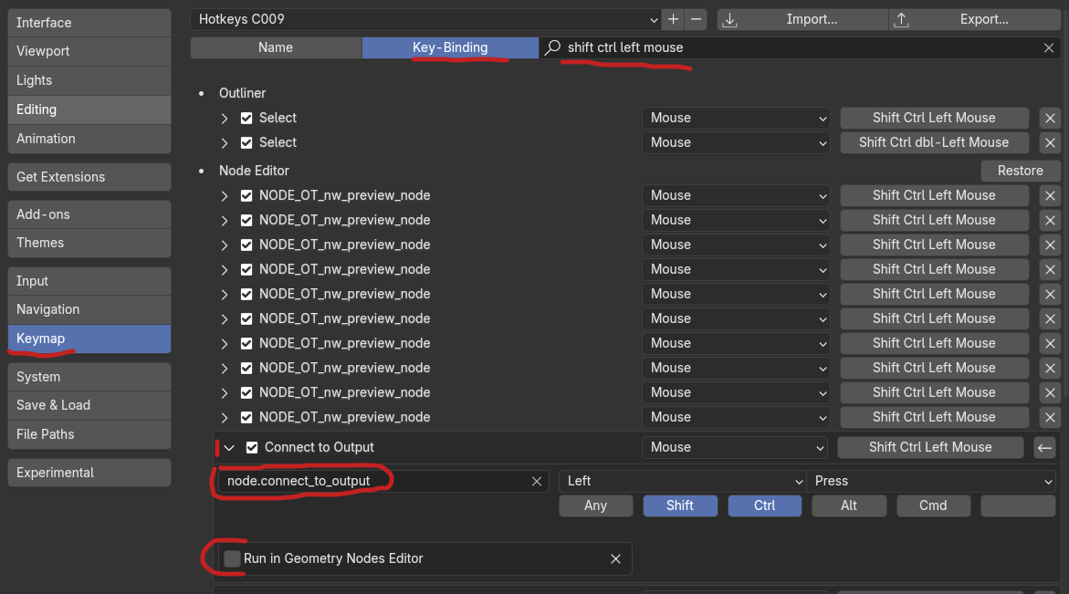Collapse the Connect to Output entry

(x=229, y=447)
